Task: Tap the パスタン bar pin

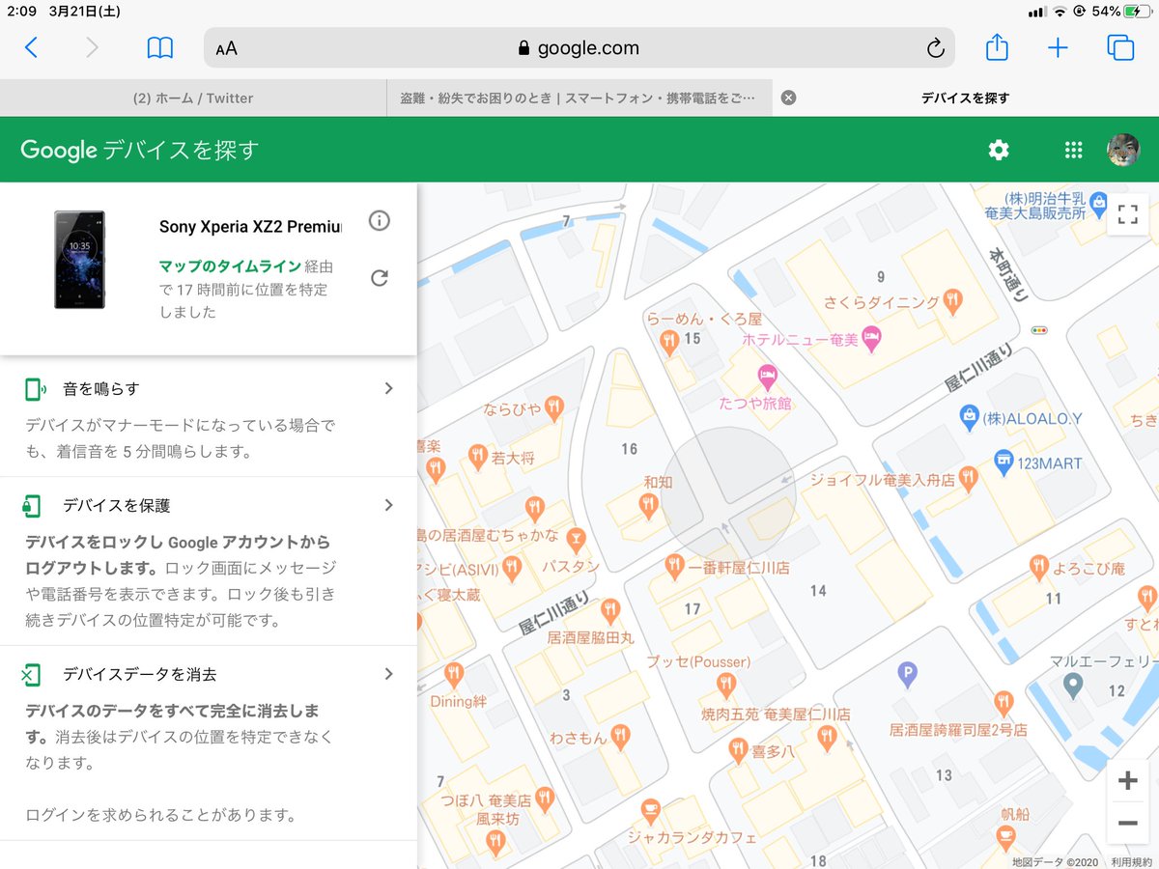Action: [577, 539]
